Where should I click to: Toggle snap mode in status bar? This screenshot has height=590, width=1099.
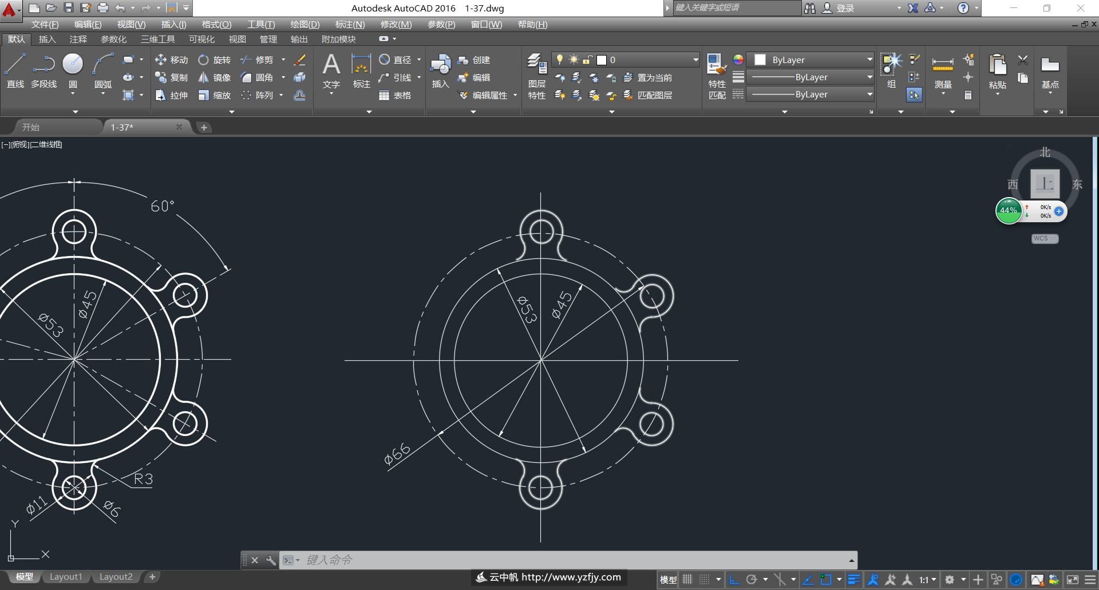click(x=705, y=580)
